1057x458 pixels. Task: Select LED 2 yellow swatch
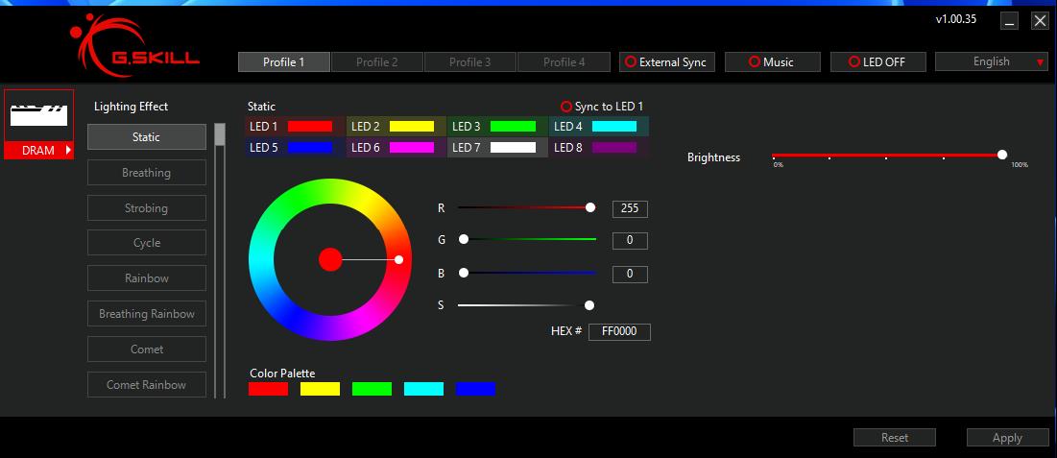pyautogui.click(x=412, y=126)
